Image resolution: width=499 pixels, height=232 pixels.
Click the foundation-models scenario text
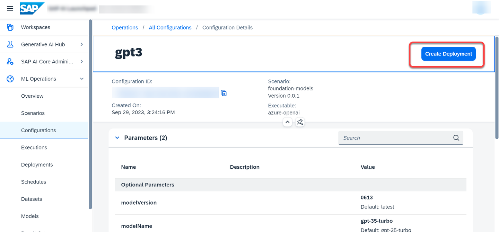(x=290, y=88)
